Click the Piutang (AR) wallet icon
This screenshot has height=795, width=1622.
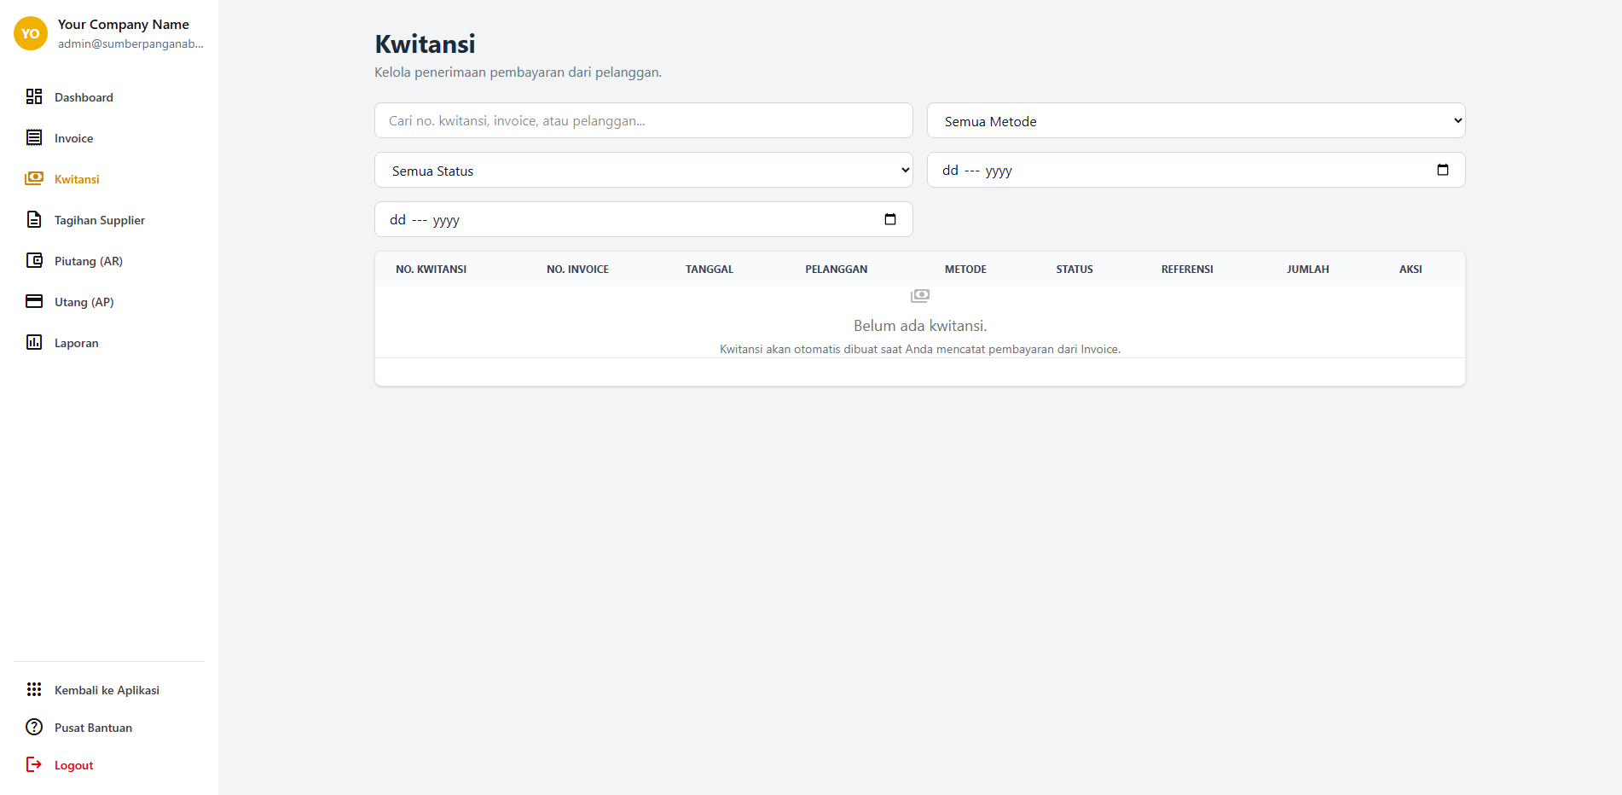coord(34,260)
